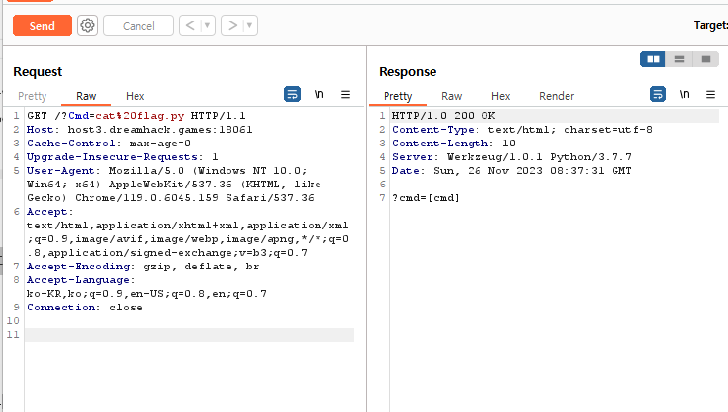Click the ?cmd=[cmd] response body text

tap(426, 198)
